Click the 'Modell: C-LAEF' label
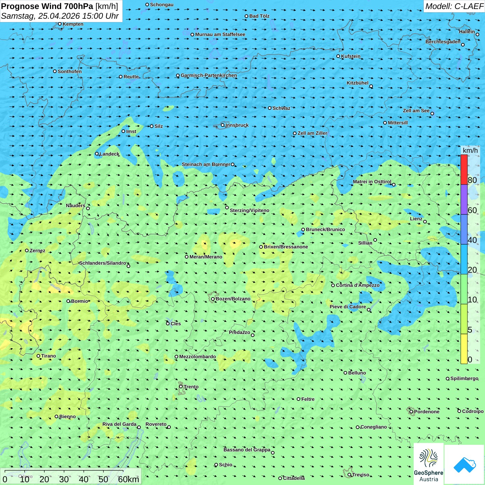The image size is (485, 485). coord(454,6)
